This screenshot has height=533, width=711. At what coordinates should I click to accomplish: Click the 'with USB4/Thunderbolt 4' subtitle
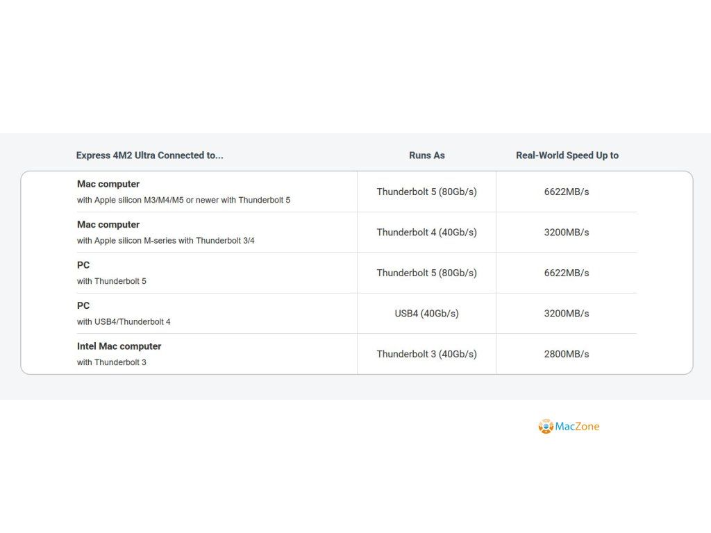pos(124,322)
